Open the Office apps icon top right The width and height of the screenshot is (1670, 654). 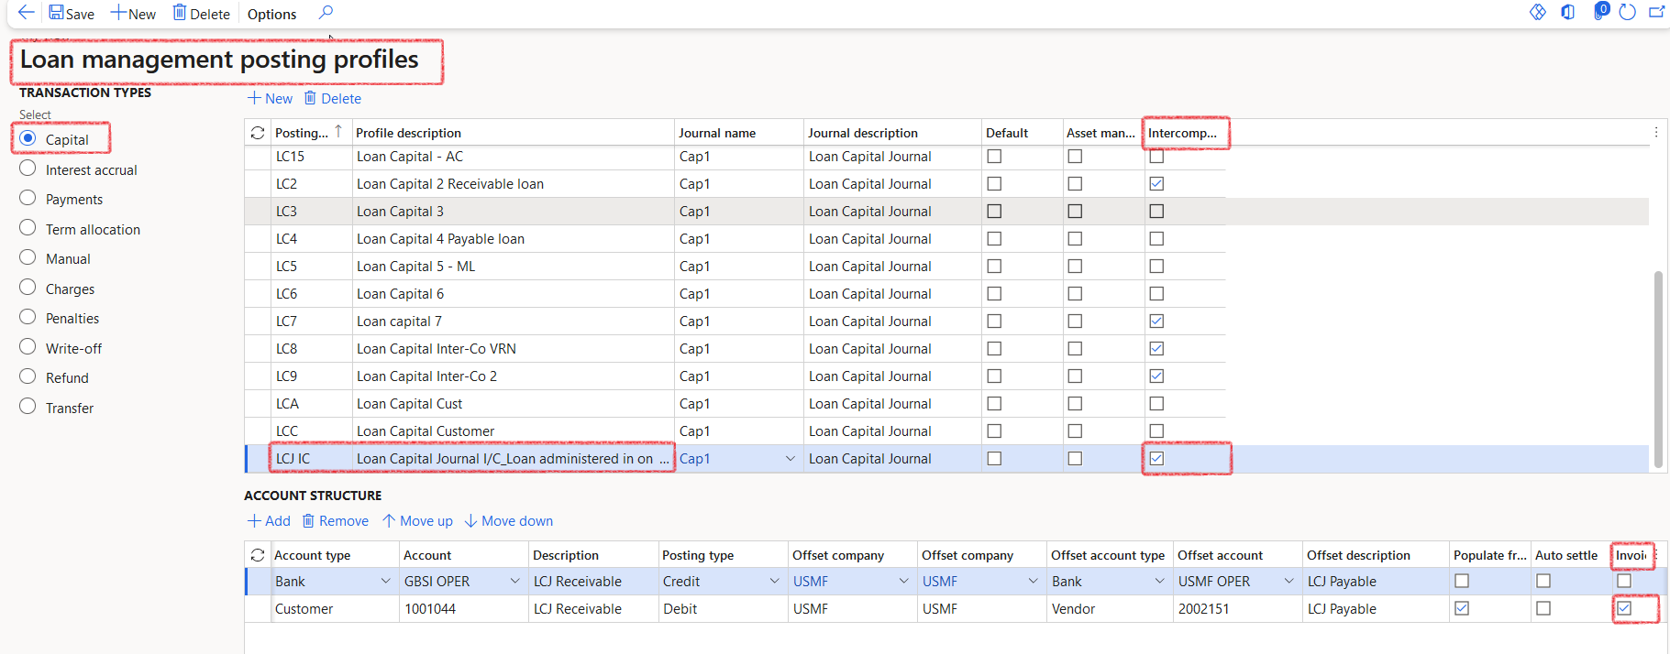pyautogui.click(x=1567, y=12)
